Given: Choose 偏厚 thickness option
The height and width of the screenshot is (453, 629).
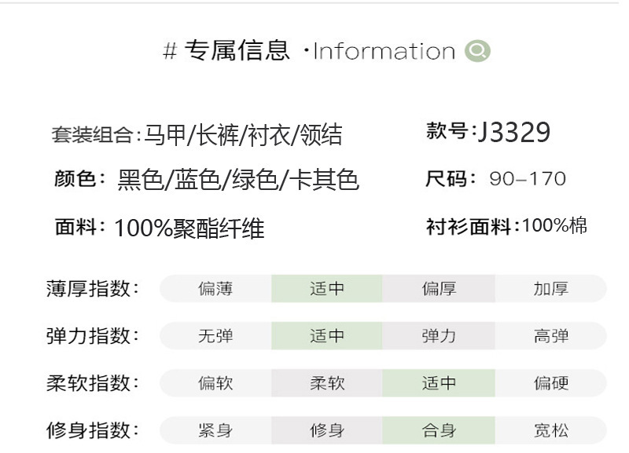Looking at the screenshot, I should (439, 289).
